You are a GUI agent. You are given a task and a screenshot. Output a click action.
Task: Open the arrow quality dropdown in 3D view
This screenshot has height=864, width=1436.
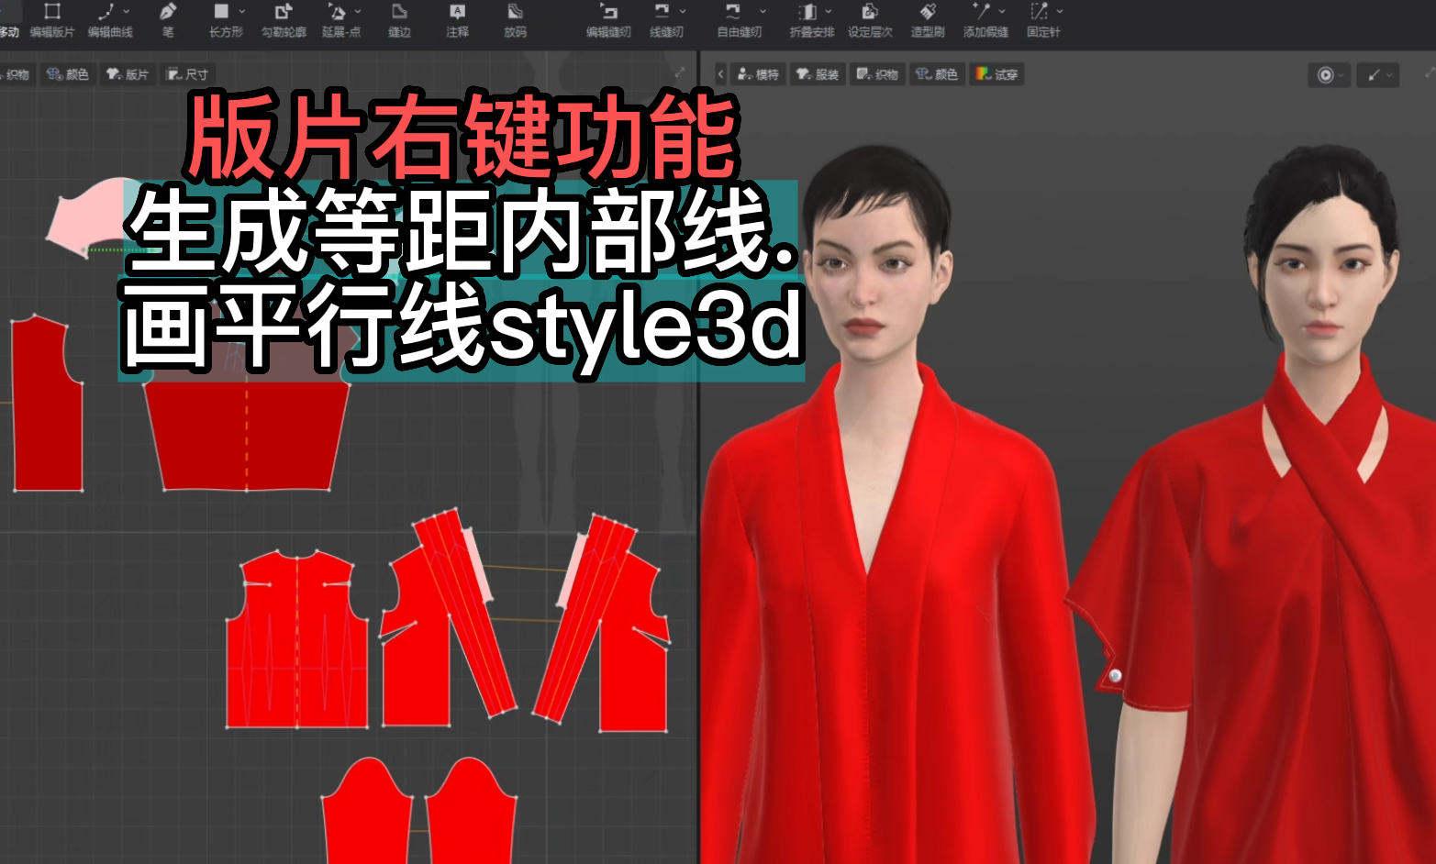[x=1379, y=75]
